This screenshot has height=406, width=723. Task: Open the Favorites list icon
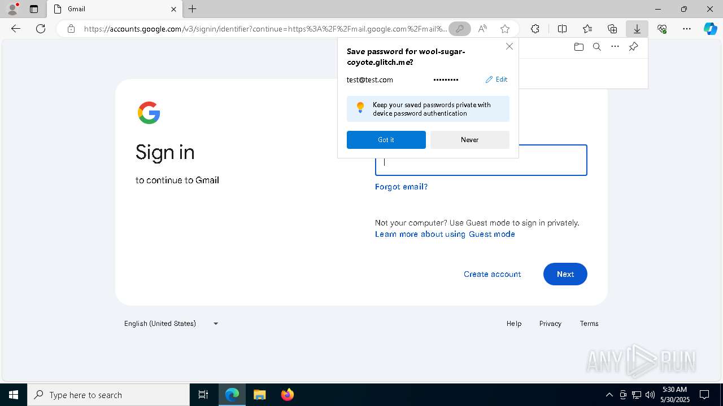tap(587, 29)
